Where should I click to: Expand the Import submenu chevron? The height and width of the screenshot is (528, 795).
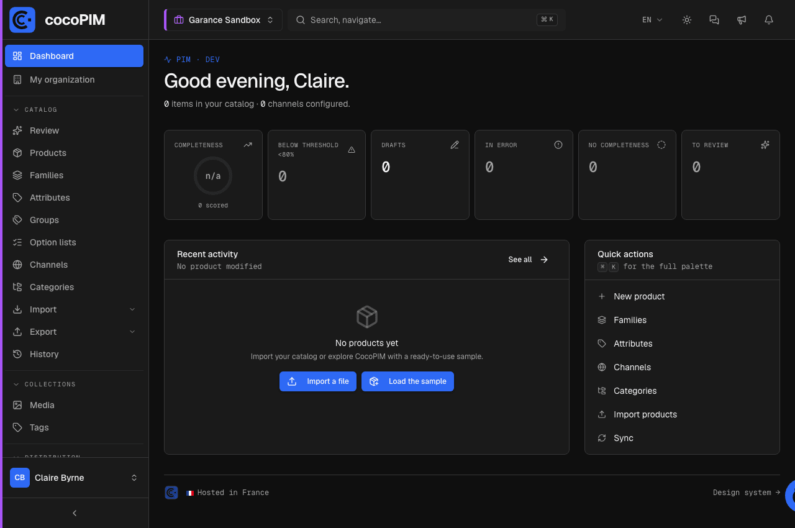tap(132, 309)
